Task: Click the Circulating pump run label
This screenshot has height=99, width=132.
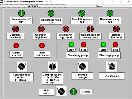Action: point(82,21)
